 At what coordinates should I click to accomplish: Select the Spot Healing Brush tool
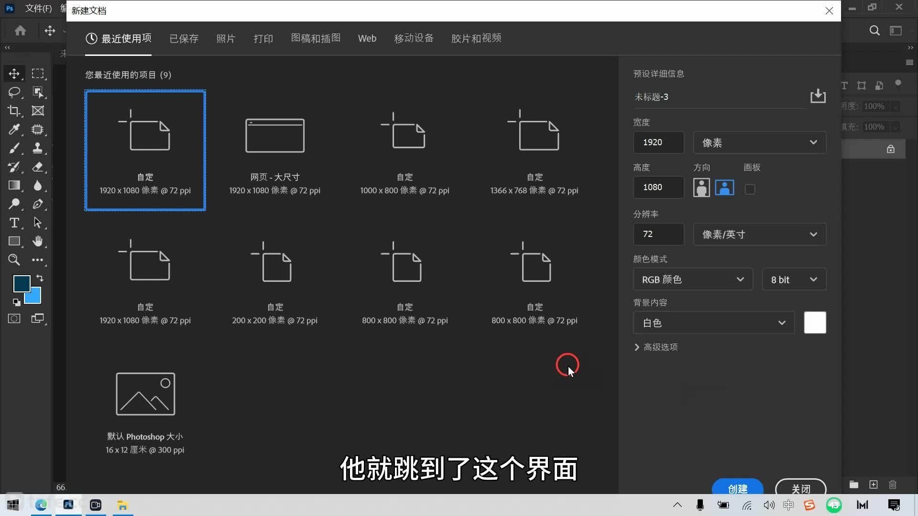38,129
